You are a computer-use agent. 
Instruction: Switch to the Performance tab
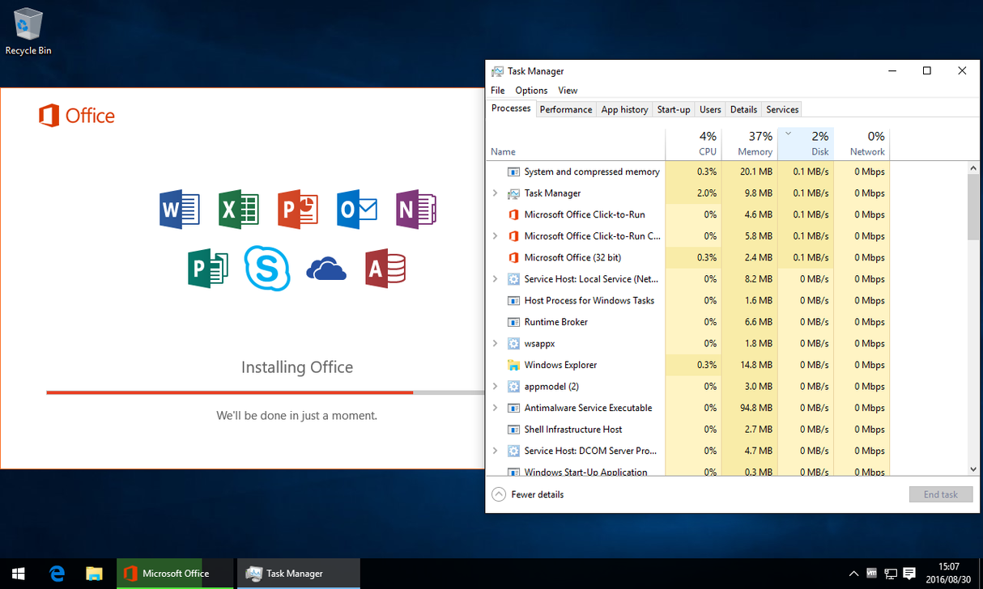(565, 108)
